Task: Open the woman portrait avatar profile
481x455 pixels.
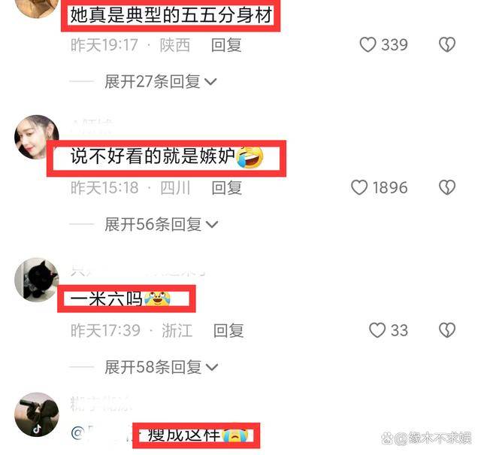Action: (37, 137)
